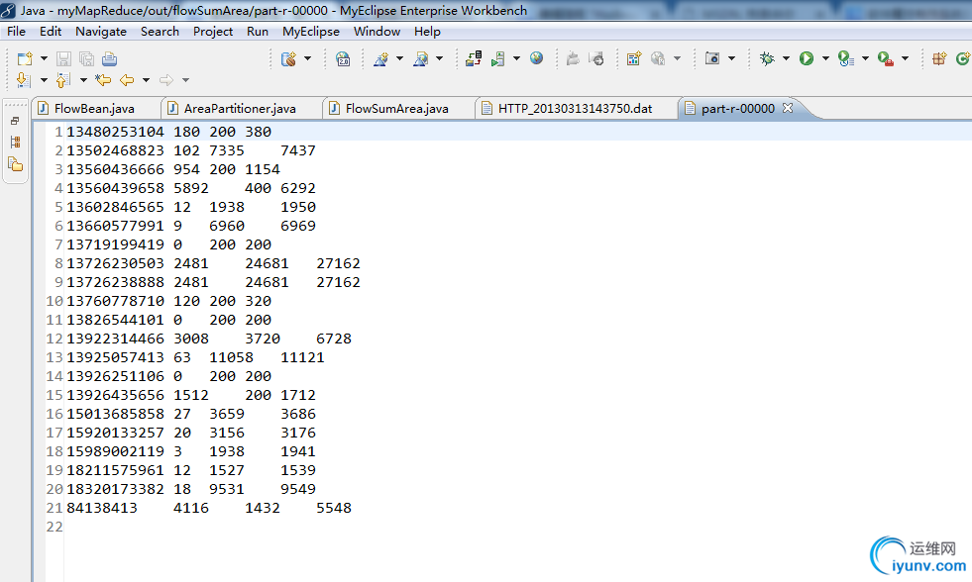Click the Back navigation arrow
The width and height of the screenshot is (972, 582).
tap(127, 80)
